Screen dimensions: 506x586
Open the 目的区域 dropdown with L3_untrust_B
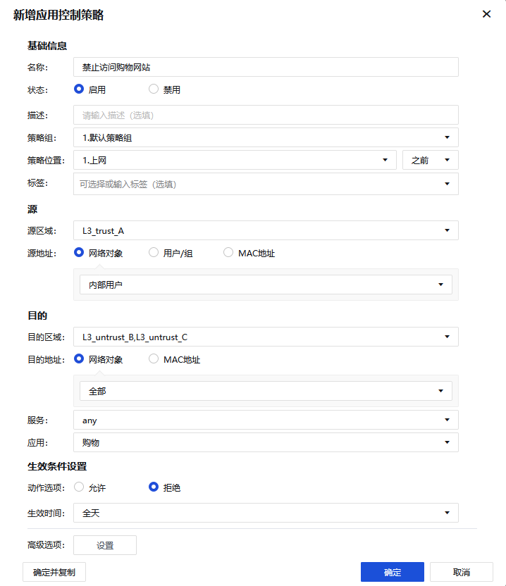pyautogui.click(x=266, y=337)
